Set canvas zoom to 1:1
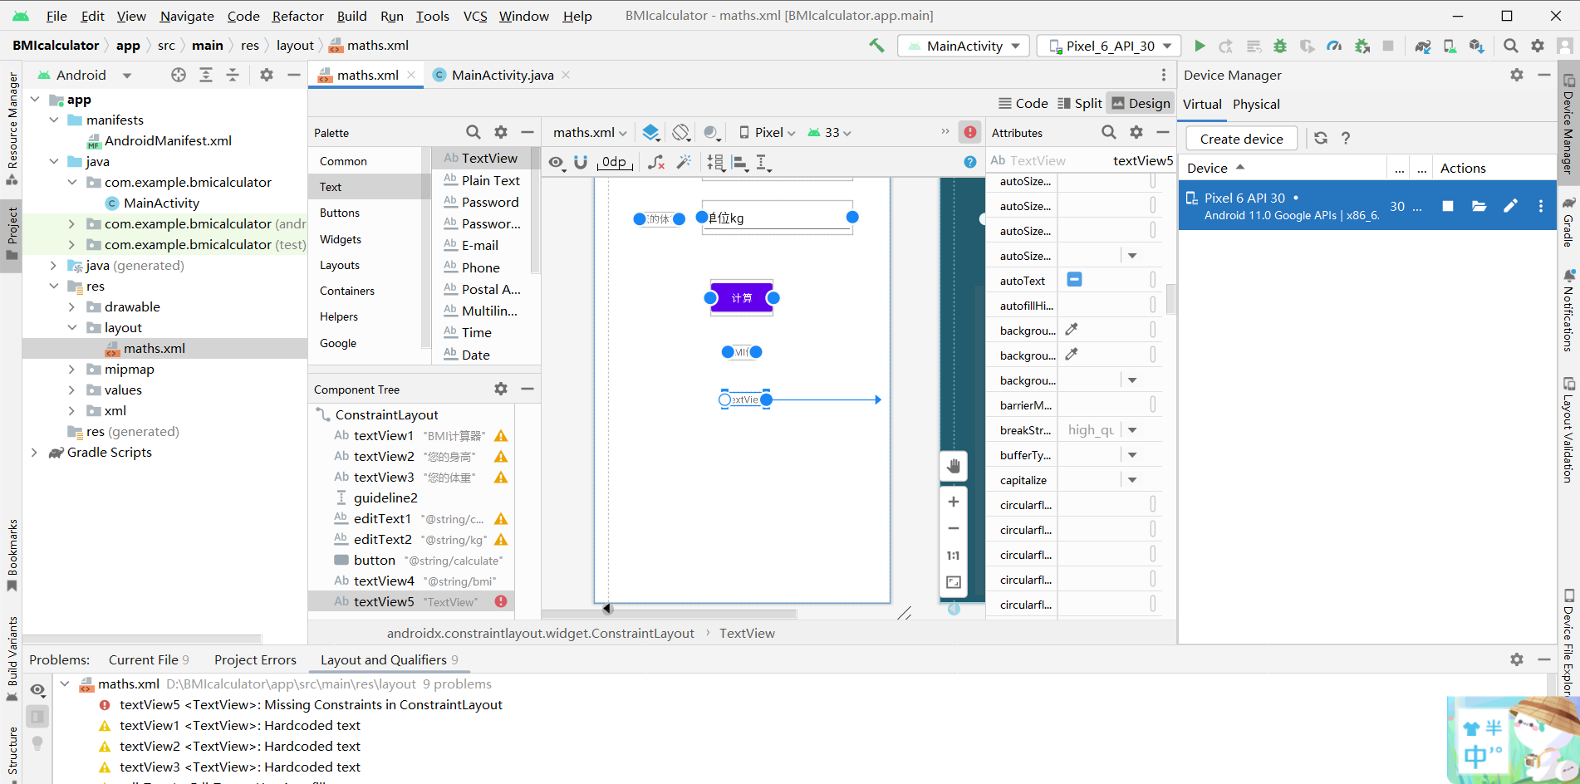Viewport: 1580px width, 784px height. 954,556
